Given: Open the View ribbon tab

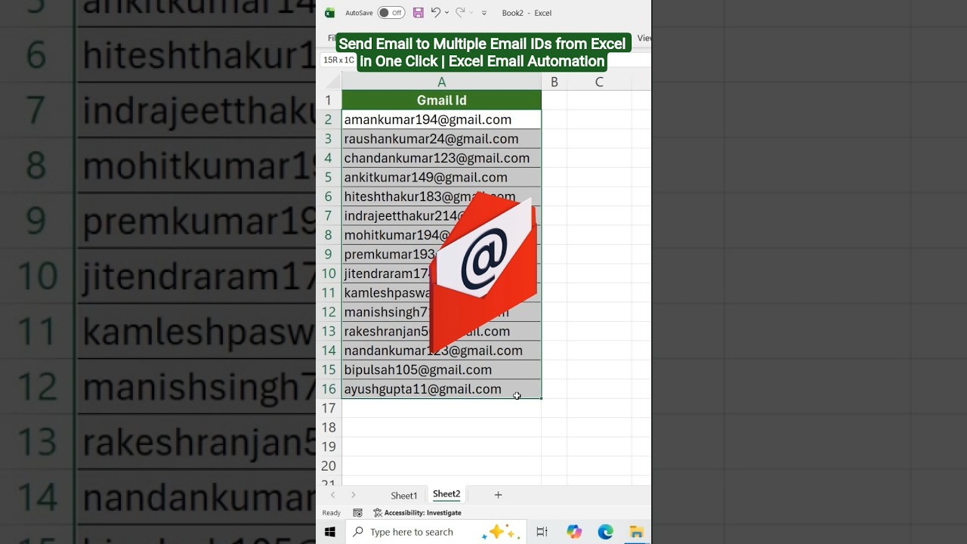Looking at the screenshot, I should click(x=644, y=38).
